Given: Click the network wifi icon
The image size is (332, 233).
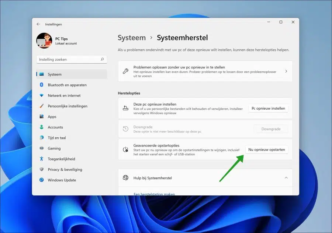Looking at the screenshot, I should pos(41,95).
